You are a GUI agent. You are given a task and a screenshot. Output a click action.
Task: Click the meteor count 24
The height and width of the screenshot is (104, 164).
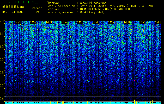(x=38, y=12)
